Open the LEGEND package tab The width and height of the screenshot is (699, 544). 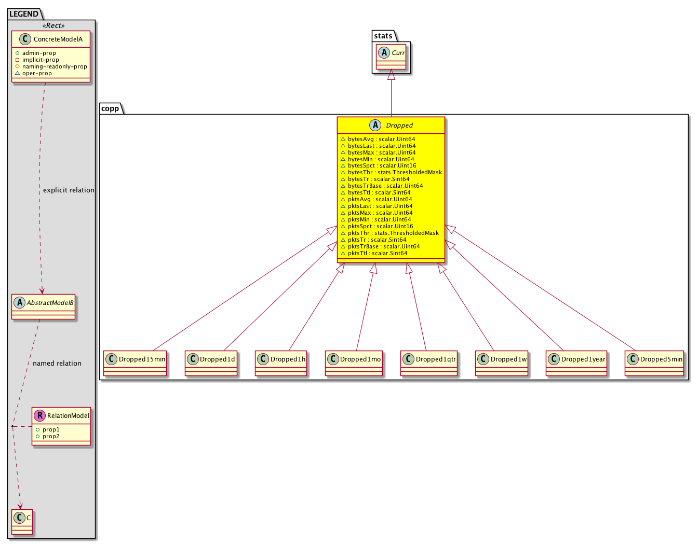24,14
